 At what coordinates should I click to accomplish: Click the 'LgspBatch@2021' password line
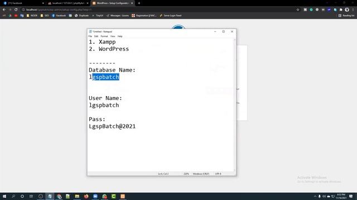tap(112, 126)
